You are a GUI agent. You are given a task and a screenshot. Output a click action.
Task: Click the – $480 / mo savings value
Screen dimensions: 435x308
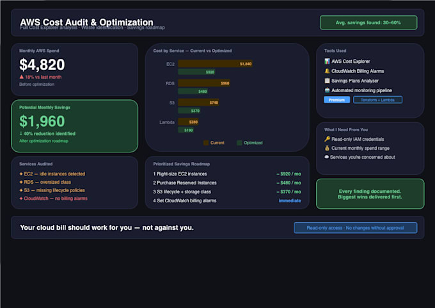click(x=289, y=182)
